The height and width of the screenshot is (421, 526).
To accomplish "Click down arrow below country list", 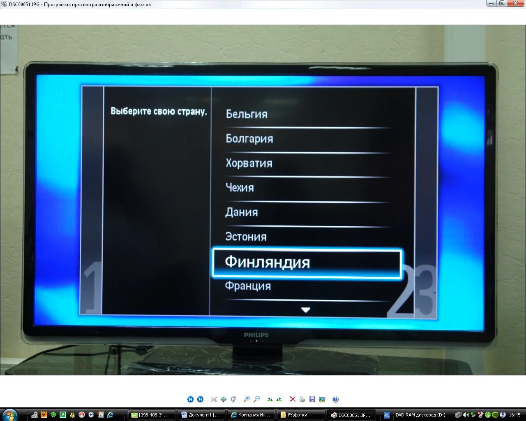I will pyautogui.click(x=305, y=310).
